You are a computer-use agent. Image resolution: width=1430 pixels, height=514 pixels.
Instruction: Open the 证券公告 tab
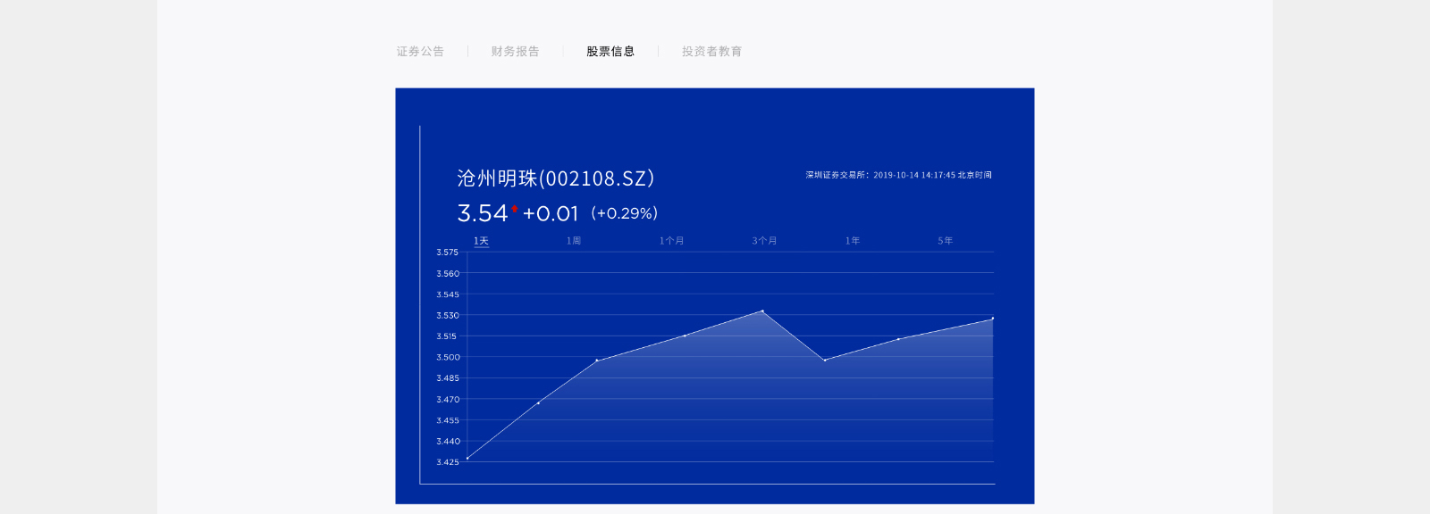420,52
